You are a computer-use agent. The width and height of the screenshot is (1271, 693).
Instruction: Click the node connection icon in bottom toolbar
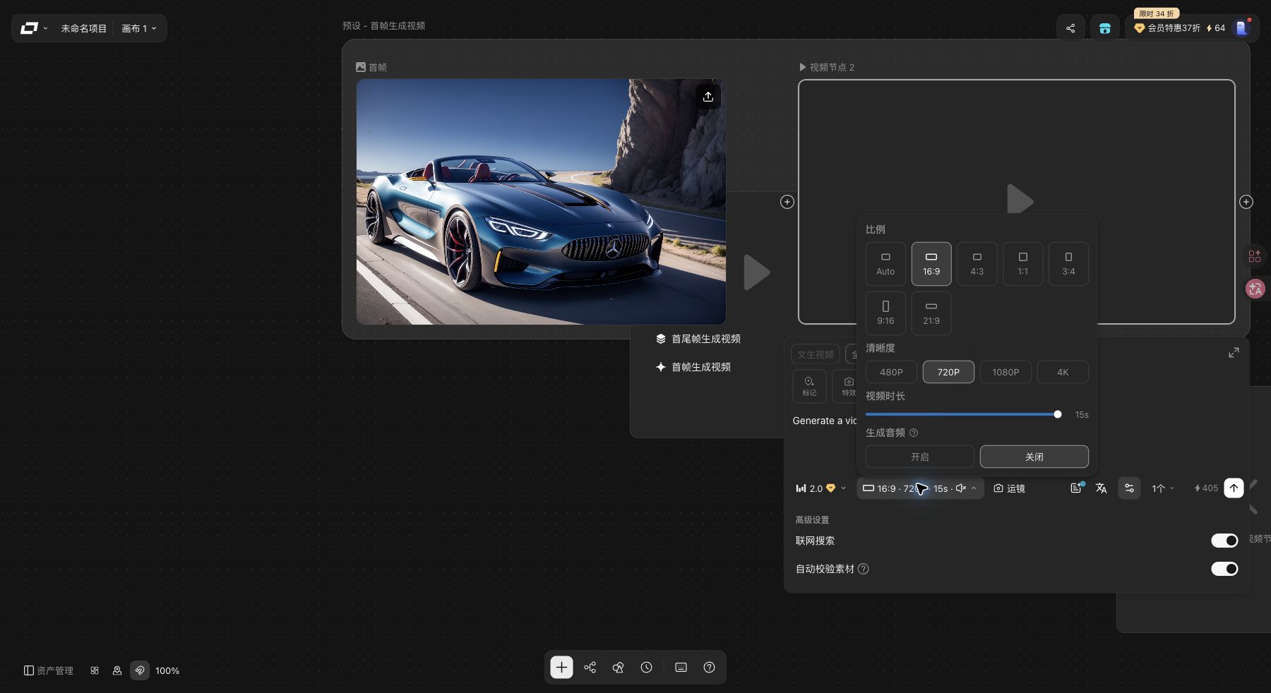[590, 668]
